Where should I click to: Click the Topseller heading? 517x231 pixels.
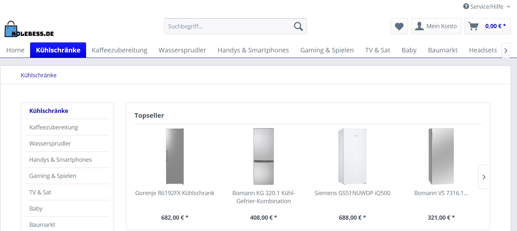point(149,115)
